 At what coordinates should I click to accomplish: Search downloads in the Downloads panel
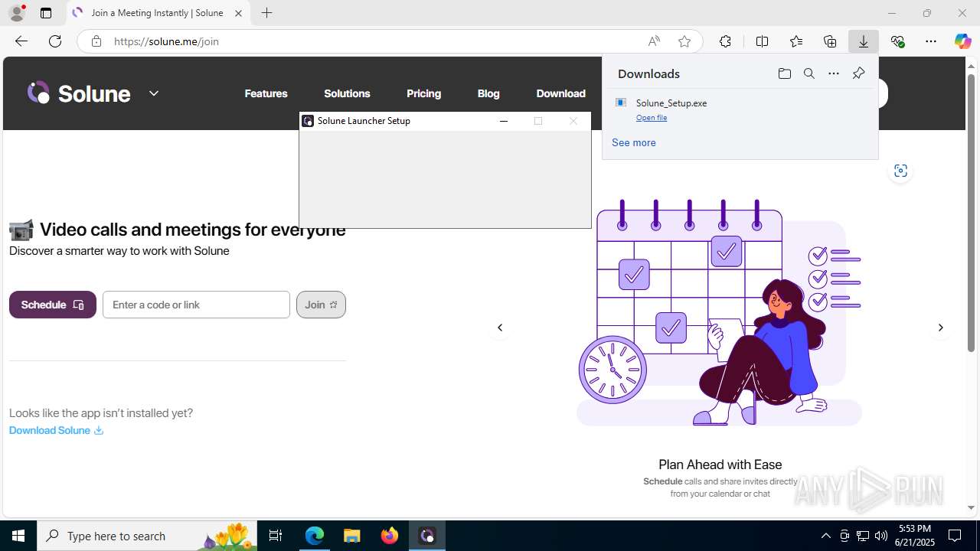[x=808, y=73]
